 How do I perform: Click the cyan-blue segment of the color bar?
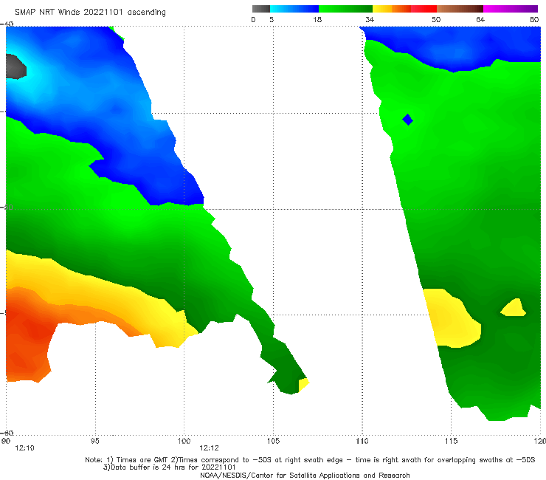pos(294,9)
